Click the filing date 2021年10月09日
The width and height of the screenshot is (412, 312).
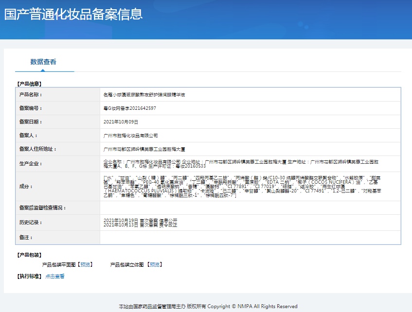(x=121, y=122)
